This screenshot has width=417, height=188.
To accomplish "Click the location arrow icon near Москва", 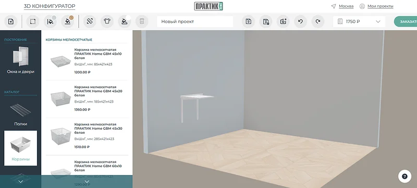I will pos(334,6).
